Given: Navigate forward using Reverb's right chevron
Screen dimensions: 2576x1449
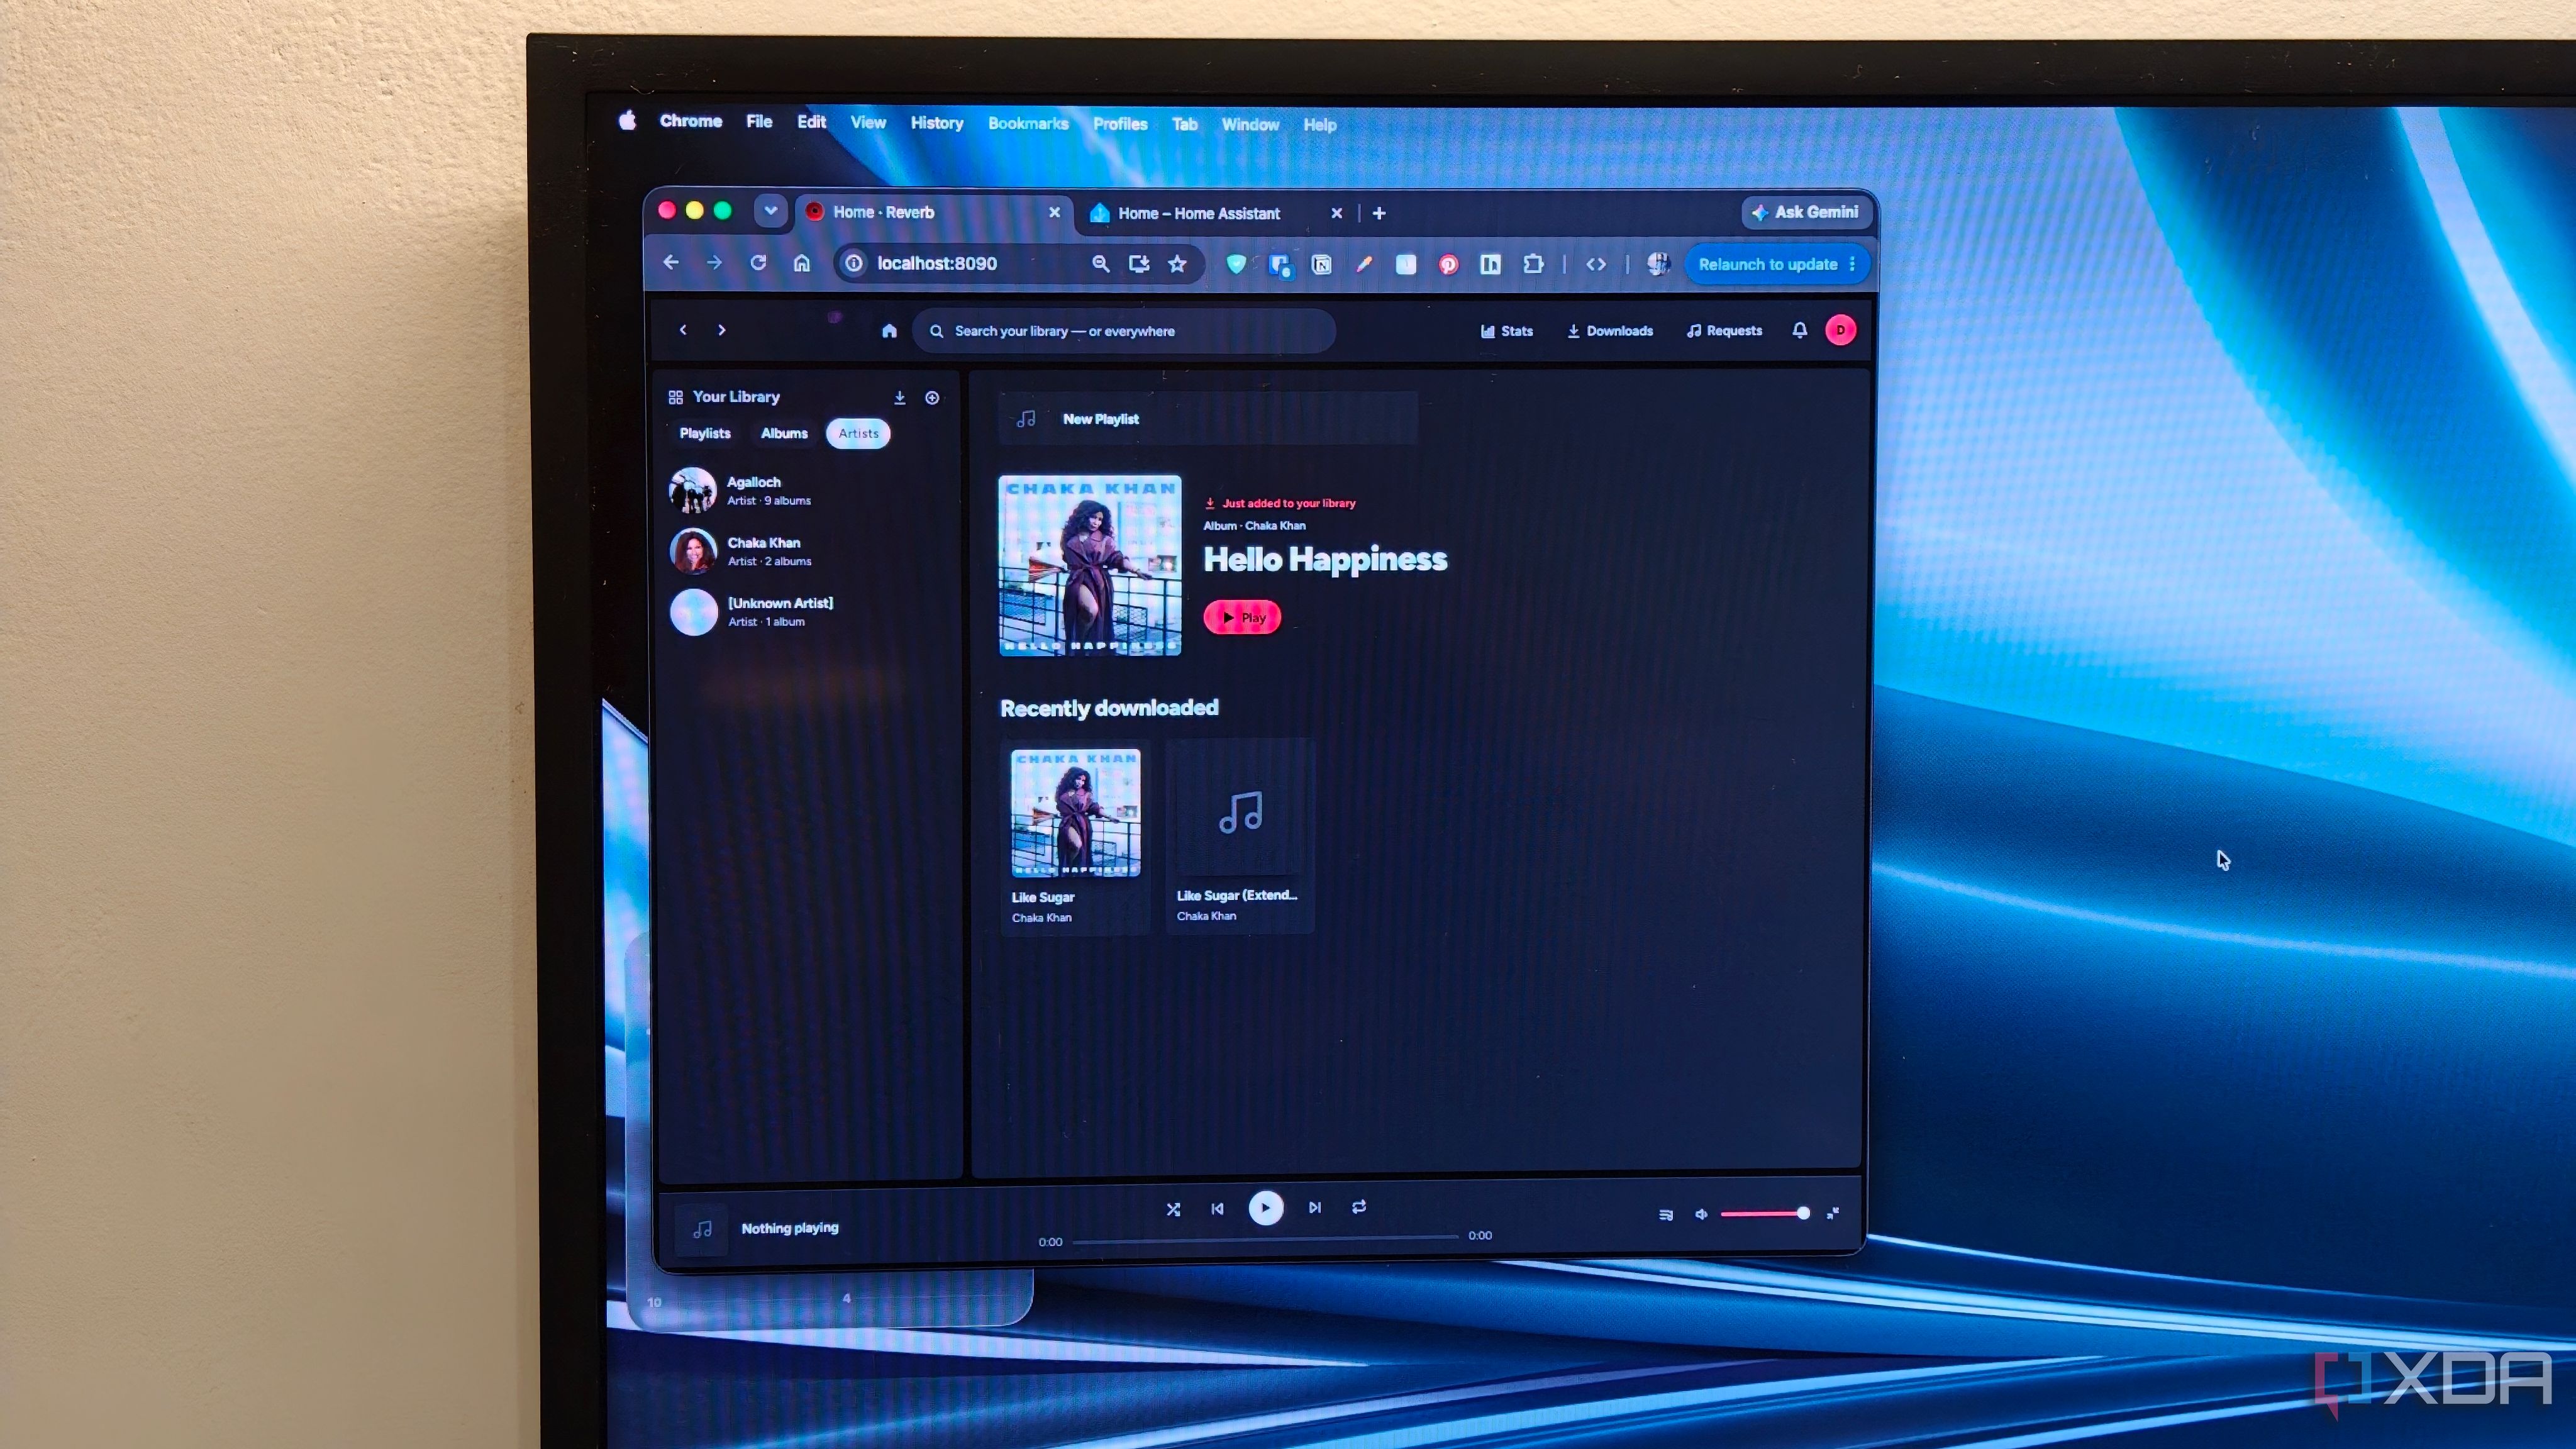Looking at the screenshot, I should coord(721,330).
